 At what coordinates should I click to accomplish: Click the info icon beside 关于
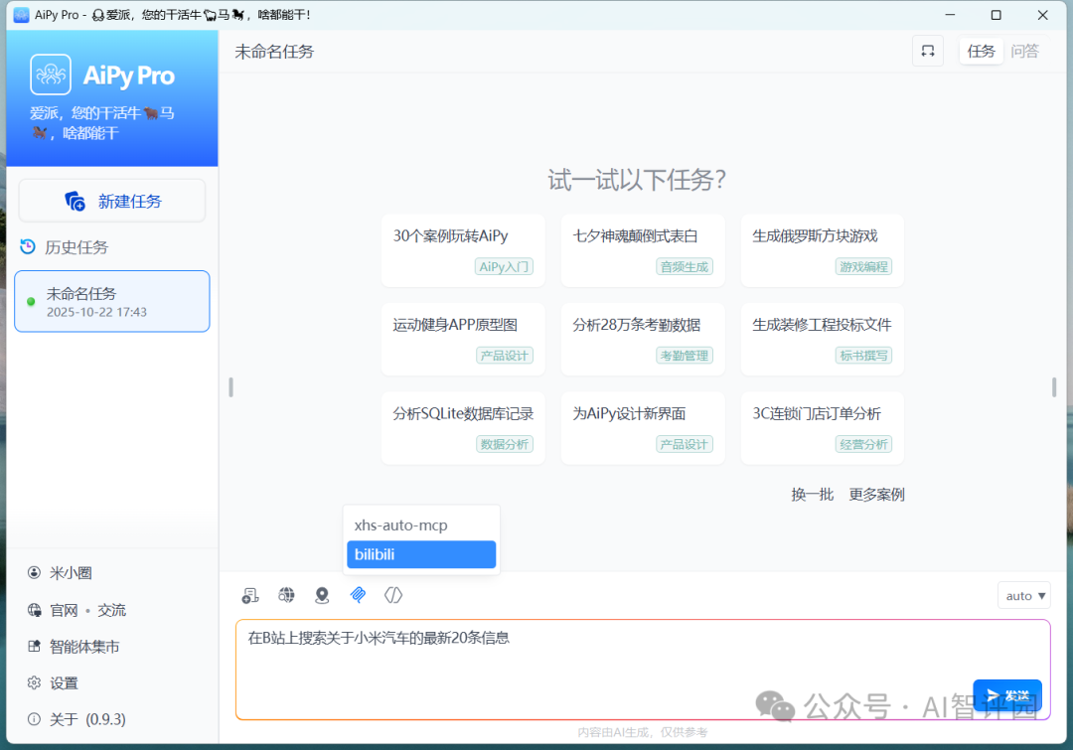34,719
